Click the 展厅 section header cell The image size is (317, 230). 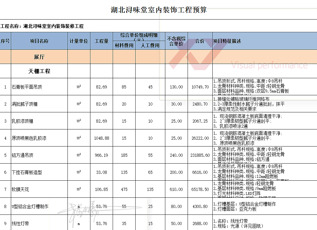[39, 56]
